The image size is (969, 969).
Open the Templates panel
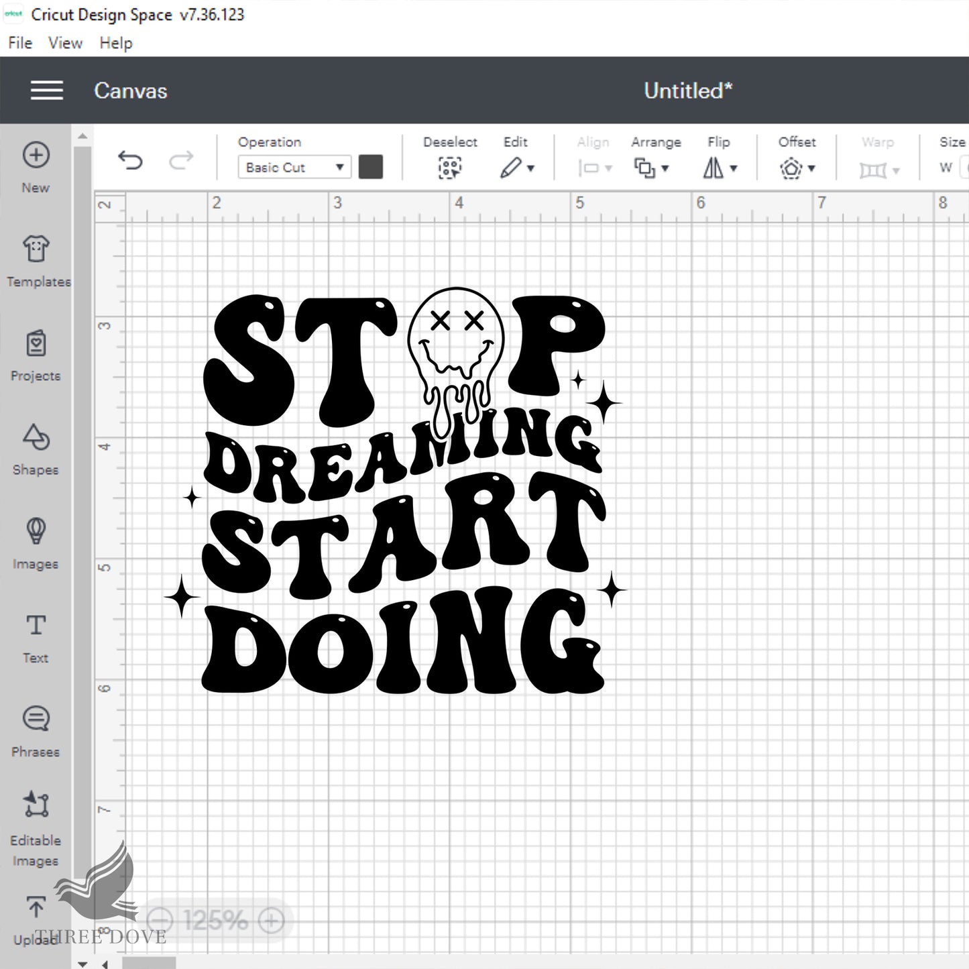click(37, 262)
